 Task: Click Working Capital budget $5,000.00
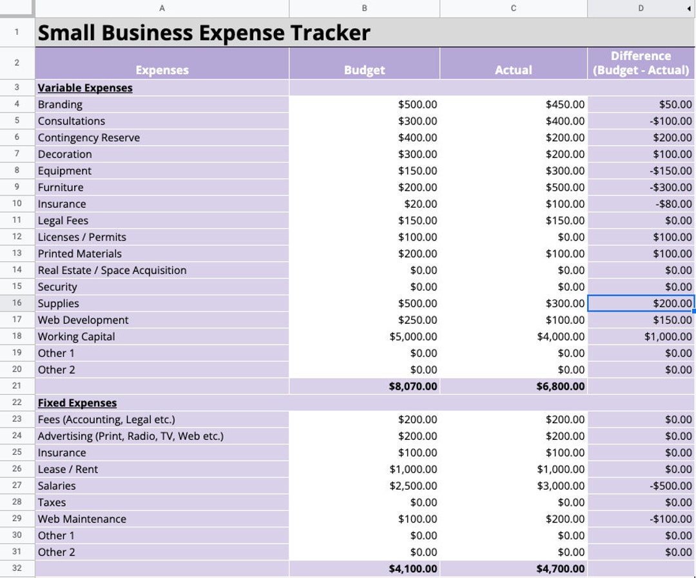point(364,337)
